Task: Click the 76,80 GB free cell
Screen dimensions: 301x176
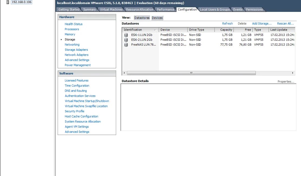Action: (x=245, y=45)
